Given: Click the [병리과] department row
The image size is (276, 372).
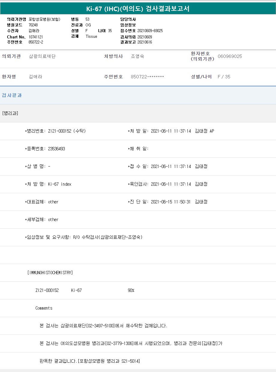Looking at the screenshot, I should point(10,113).
